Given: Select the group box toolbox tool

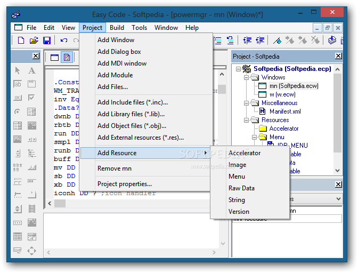Looking at the screenshot, I should (x=32, y=84).
